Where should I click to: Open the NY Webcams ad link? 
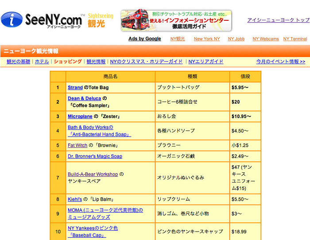(x=266, y=39)
